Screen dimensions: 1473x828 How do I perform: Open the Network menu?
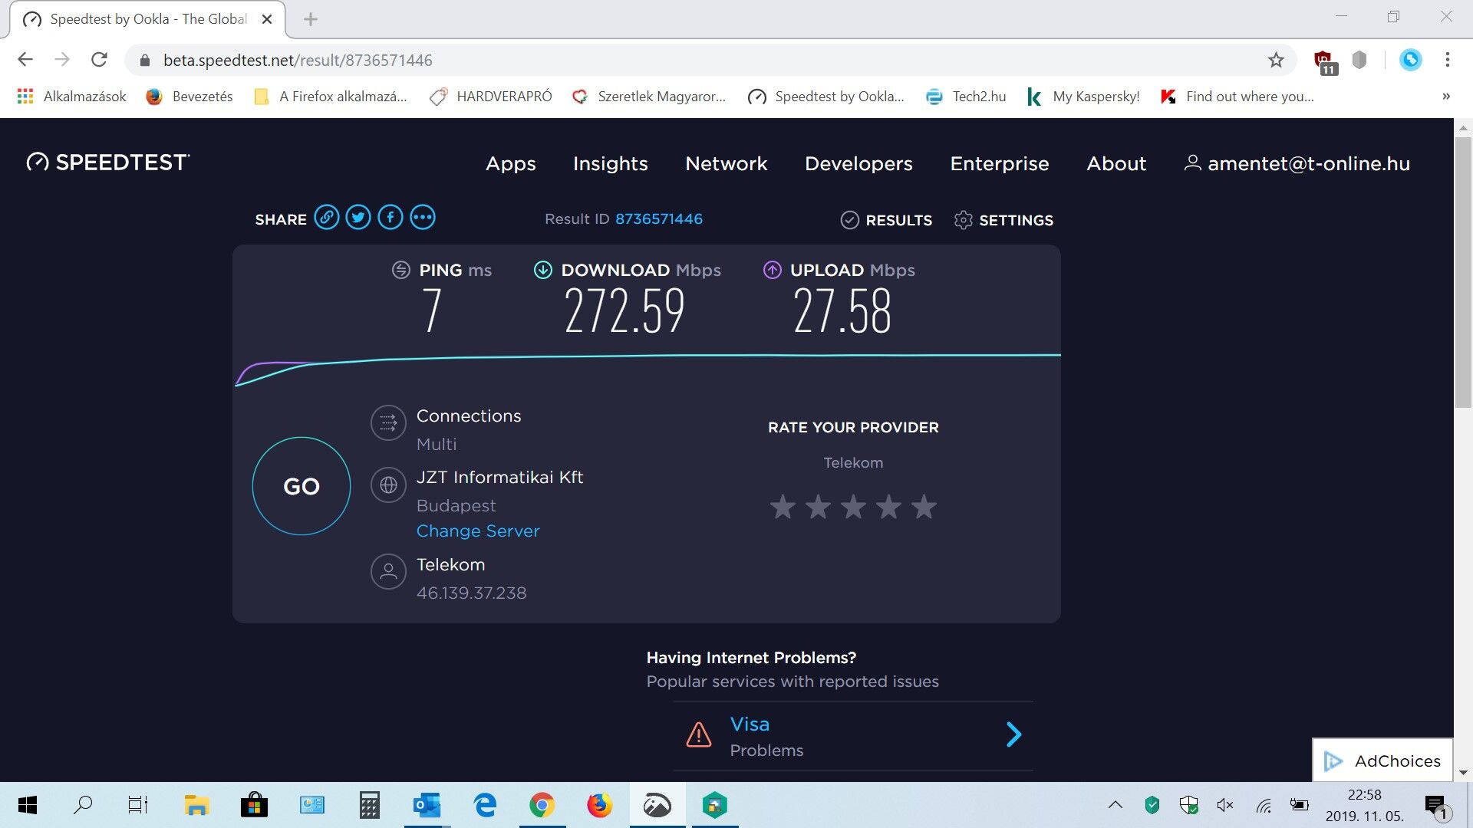click(x=726, y=163)
